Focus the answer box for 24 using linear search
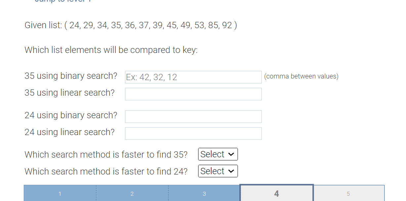The width and height of the screenshot is (406, 201). point(193,133)
